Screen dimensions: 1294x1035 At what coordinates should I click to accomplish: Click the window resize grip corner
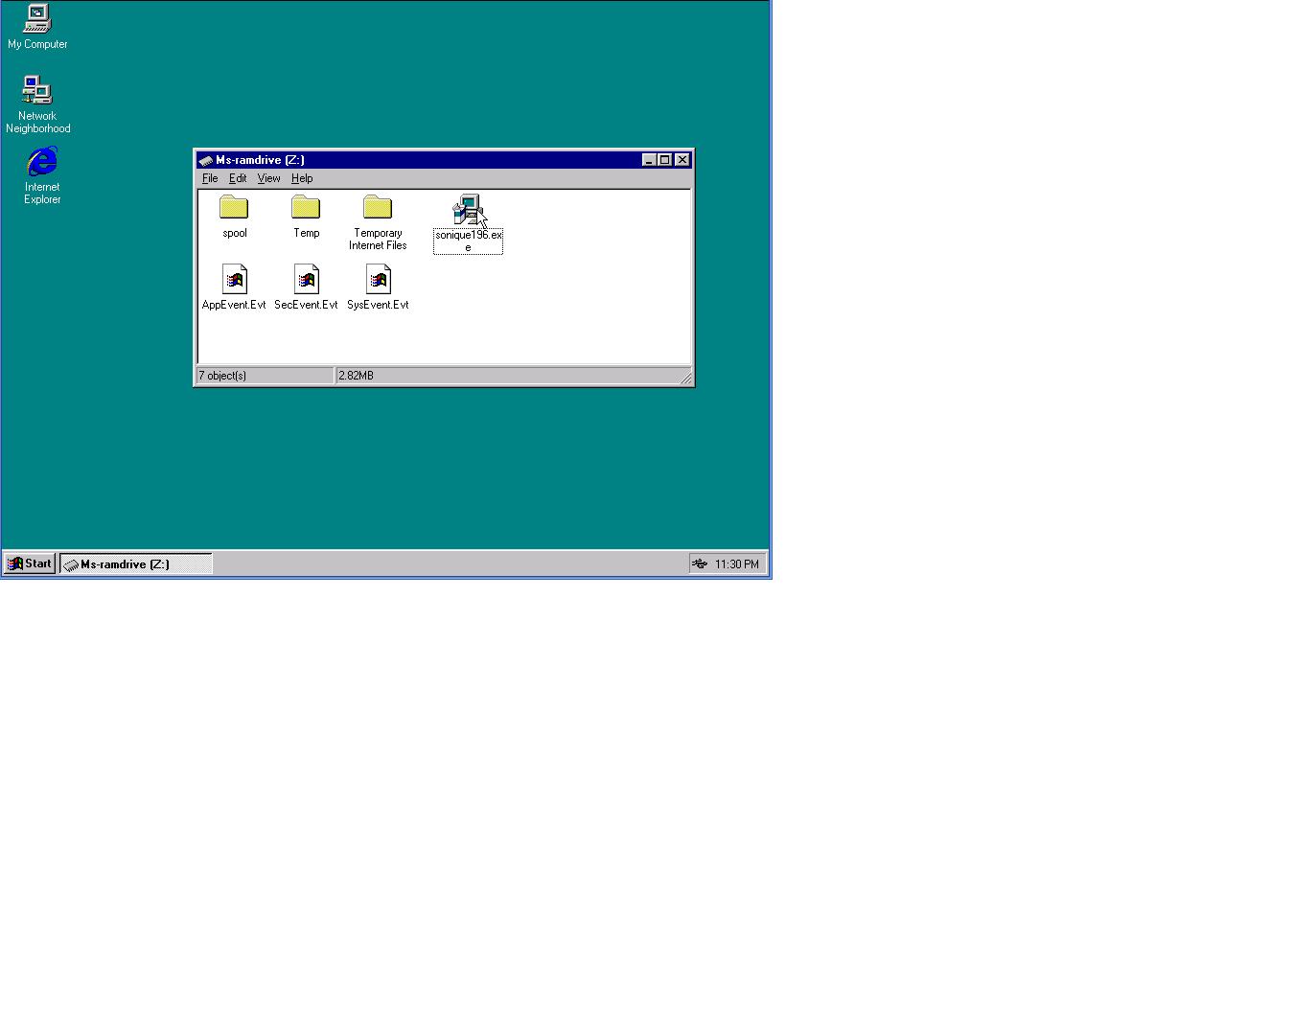tap(685, 379)
